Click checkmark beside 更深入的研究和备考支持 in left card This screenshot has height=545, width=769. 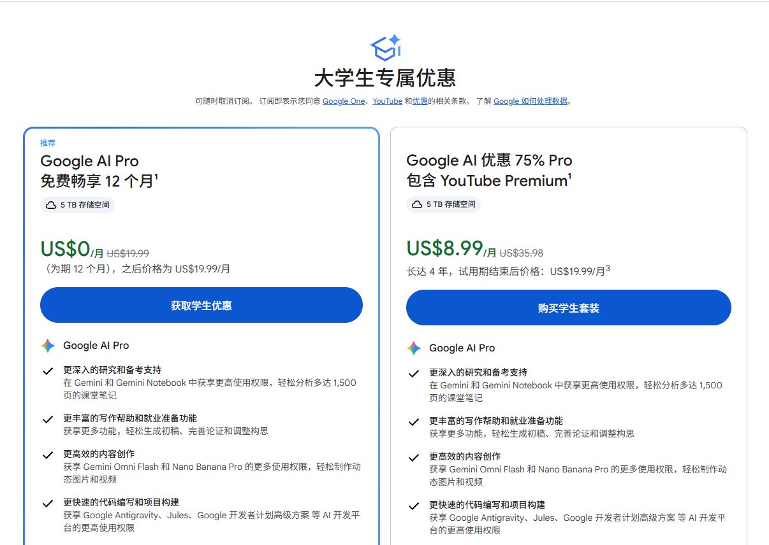[47, 371]
